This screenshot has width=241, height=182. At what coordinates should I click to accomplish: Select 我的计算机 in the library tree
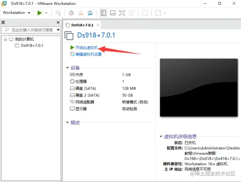coord(25,39)
